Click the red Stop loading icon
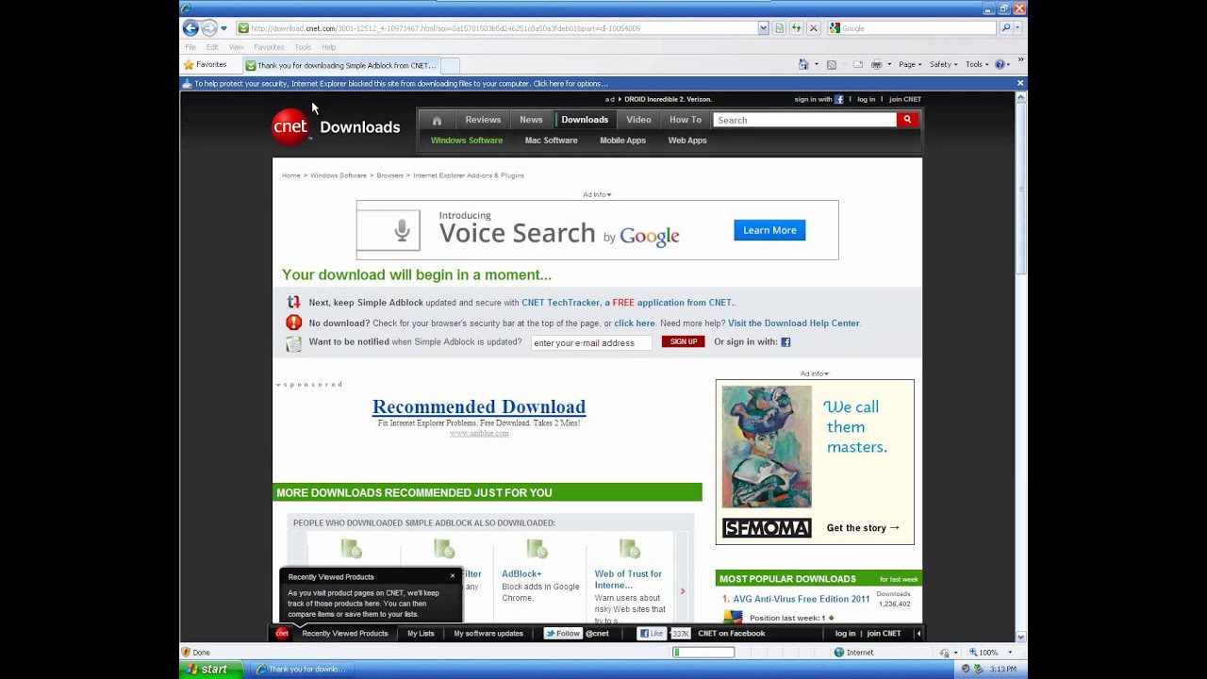This screenshot has height=679, width=1207. pos(813,28)
